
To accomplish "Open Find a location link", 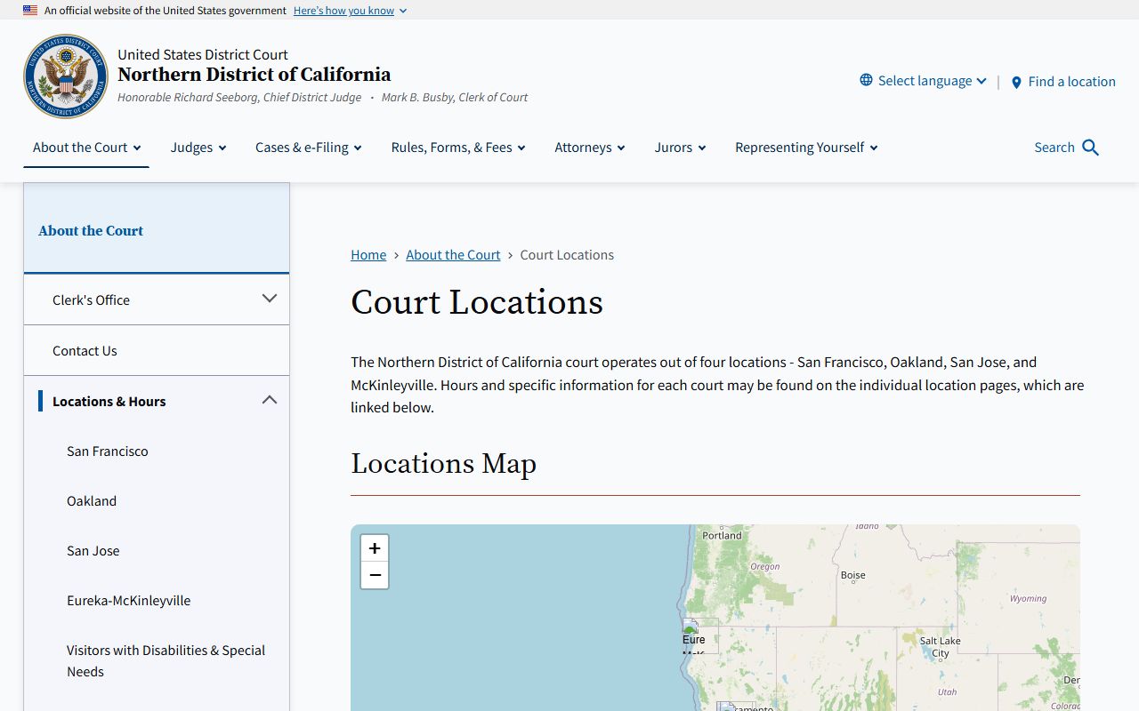I will [x=1063, y=82].
